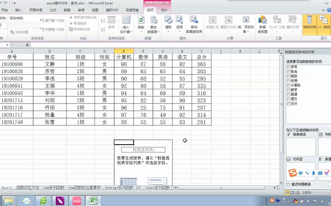Minimize the ribbon with the caret arrow
This screenshot has width=331, height=206.
(x=324, y=10)
